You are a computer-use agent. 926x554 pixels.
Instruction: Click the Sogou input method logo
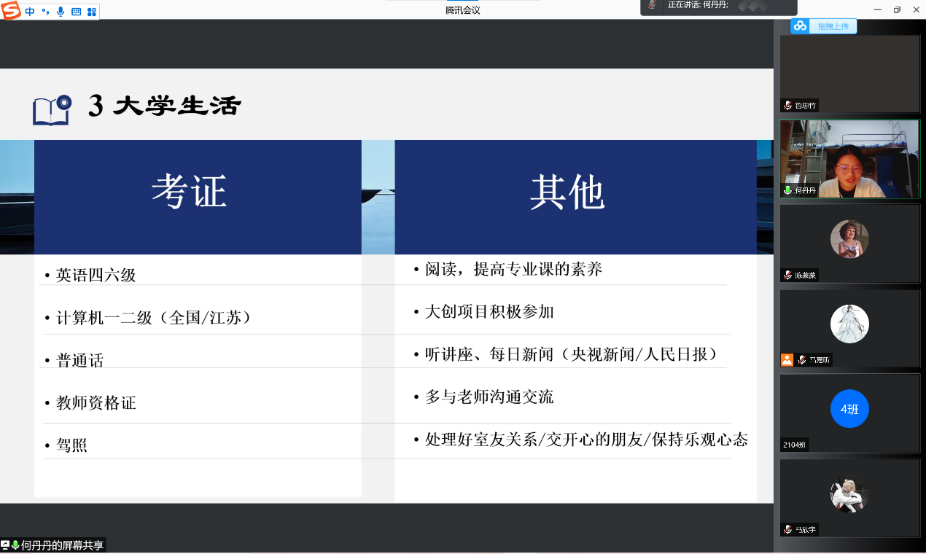[11, 11]
